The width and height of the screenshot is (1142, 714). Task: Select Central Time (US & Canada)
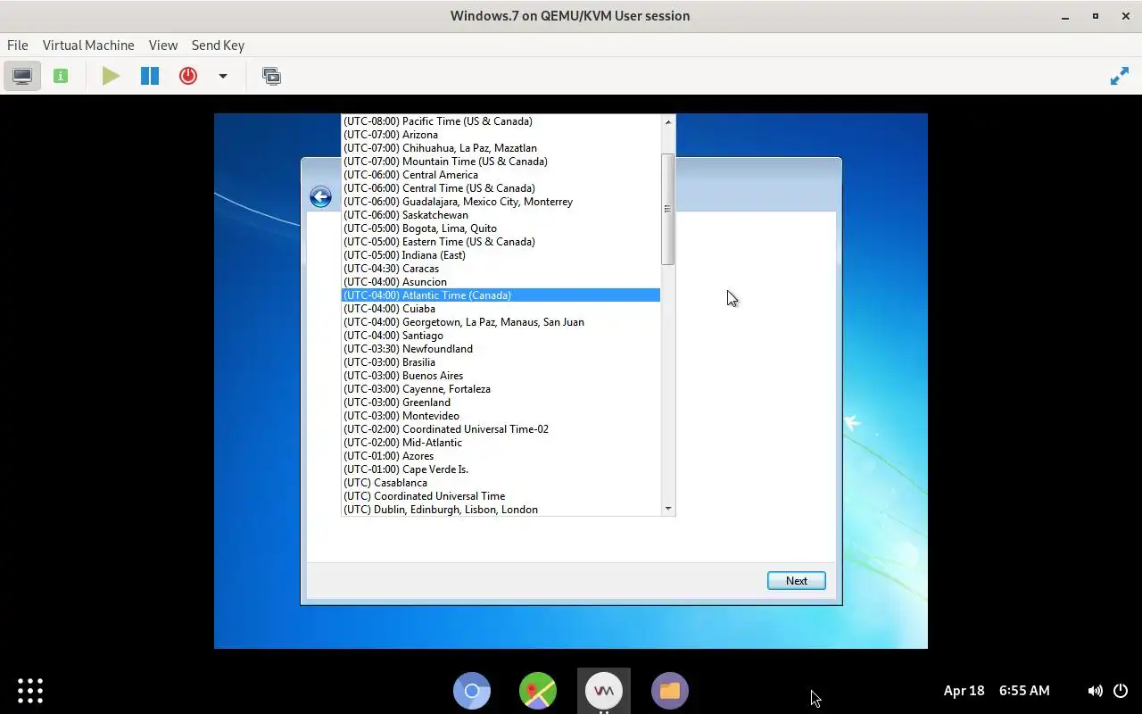click(501, 187)
